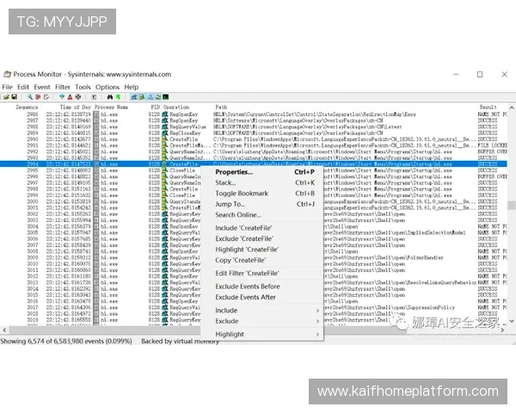This screenshot has height=413, width=516.
Task: Open the Filter funnel toolbar icon
Action: [62, 97]
